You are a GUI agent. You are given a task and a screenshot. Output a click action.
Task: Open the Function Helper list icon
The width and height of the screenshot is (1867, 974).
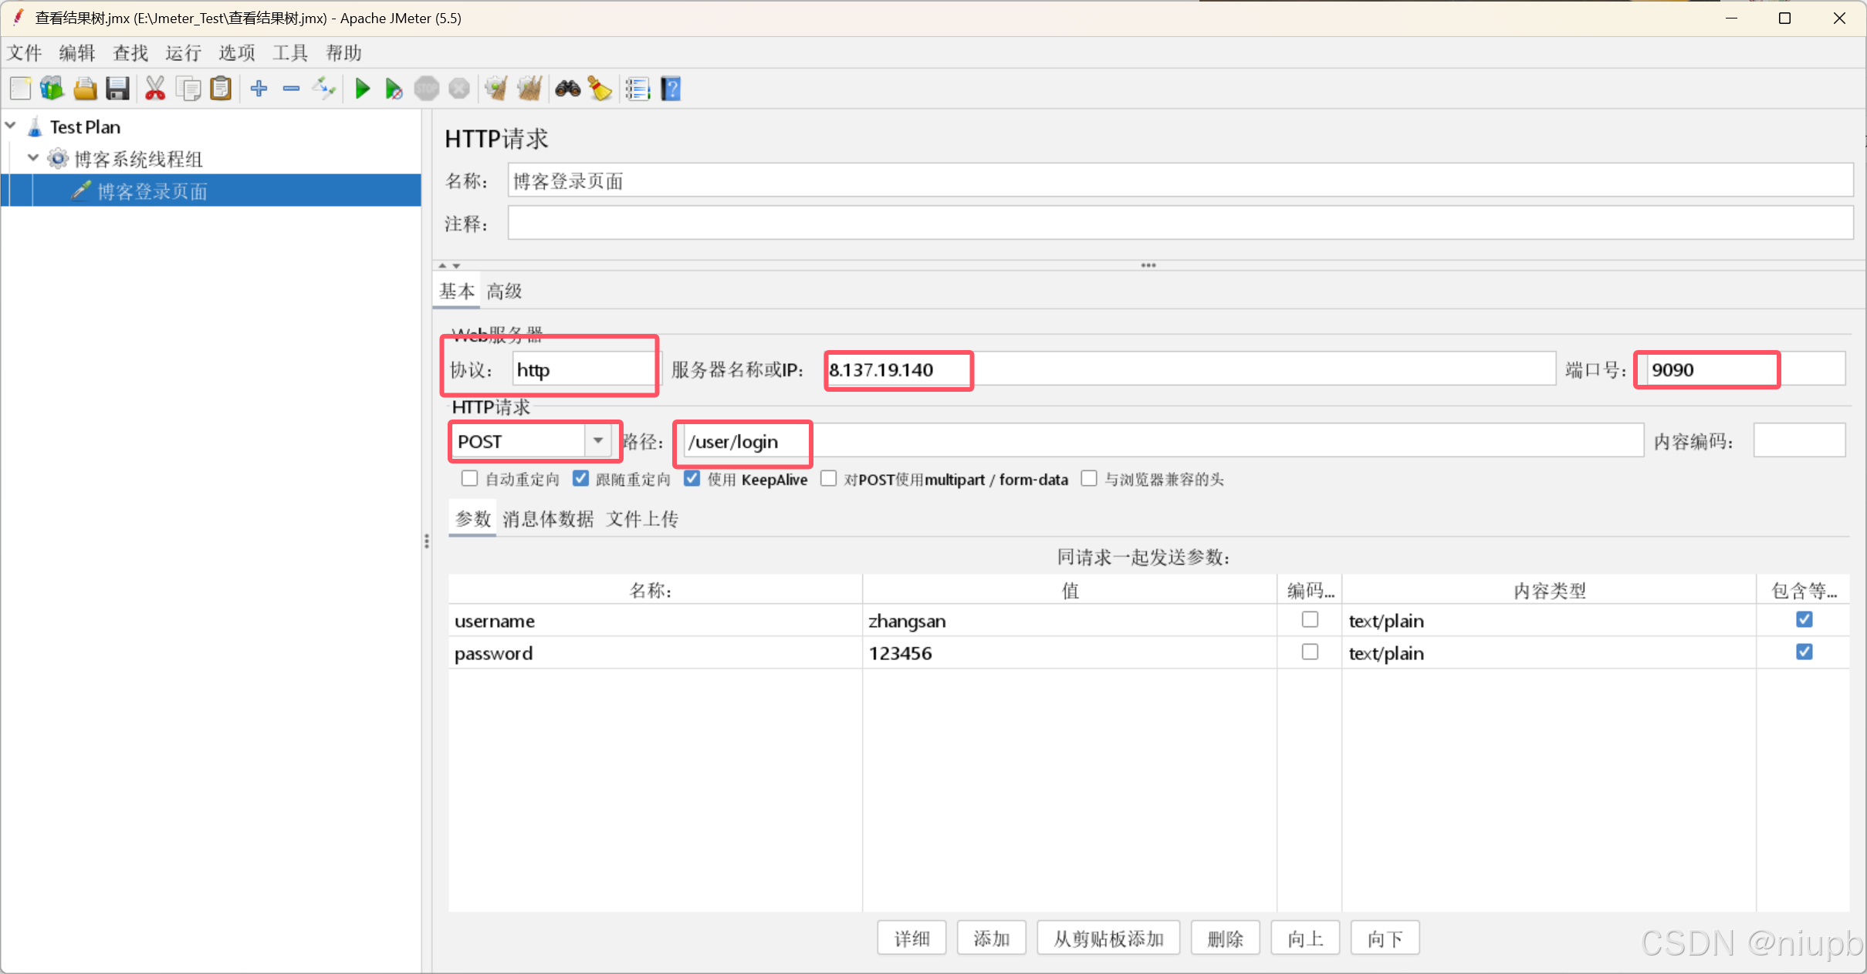[x=638, y=89]
